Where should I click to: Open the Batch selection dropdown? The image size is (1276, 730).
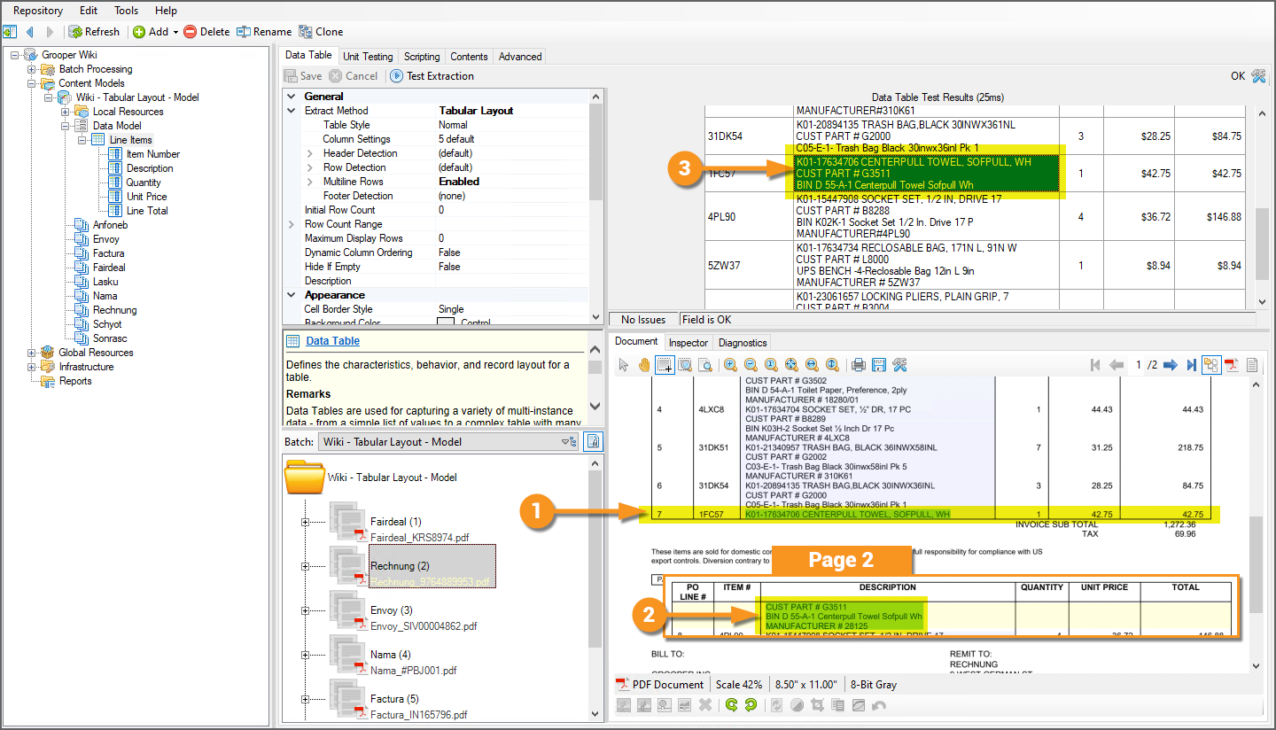568,441
